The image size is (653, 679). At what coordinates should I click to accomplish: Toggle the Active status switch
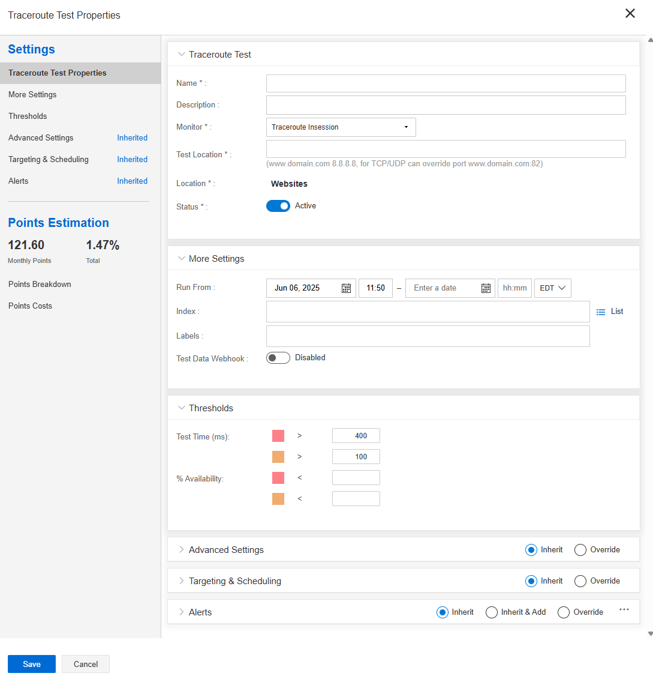[278, 206]
